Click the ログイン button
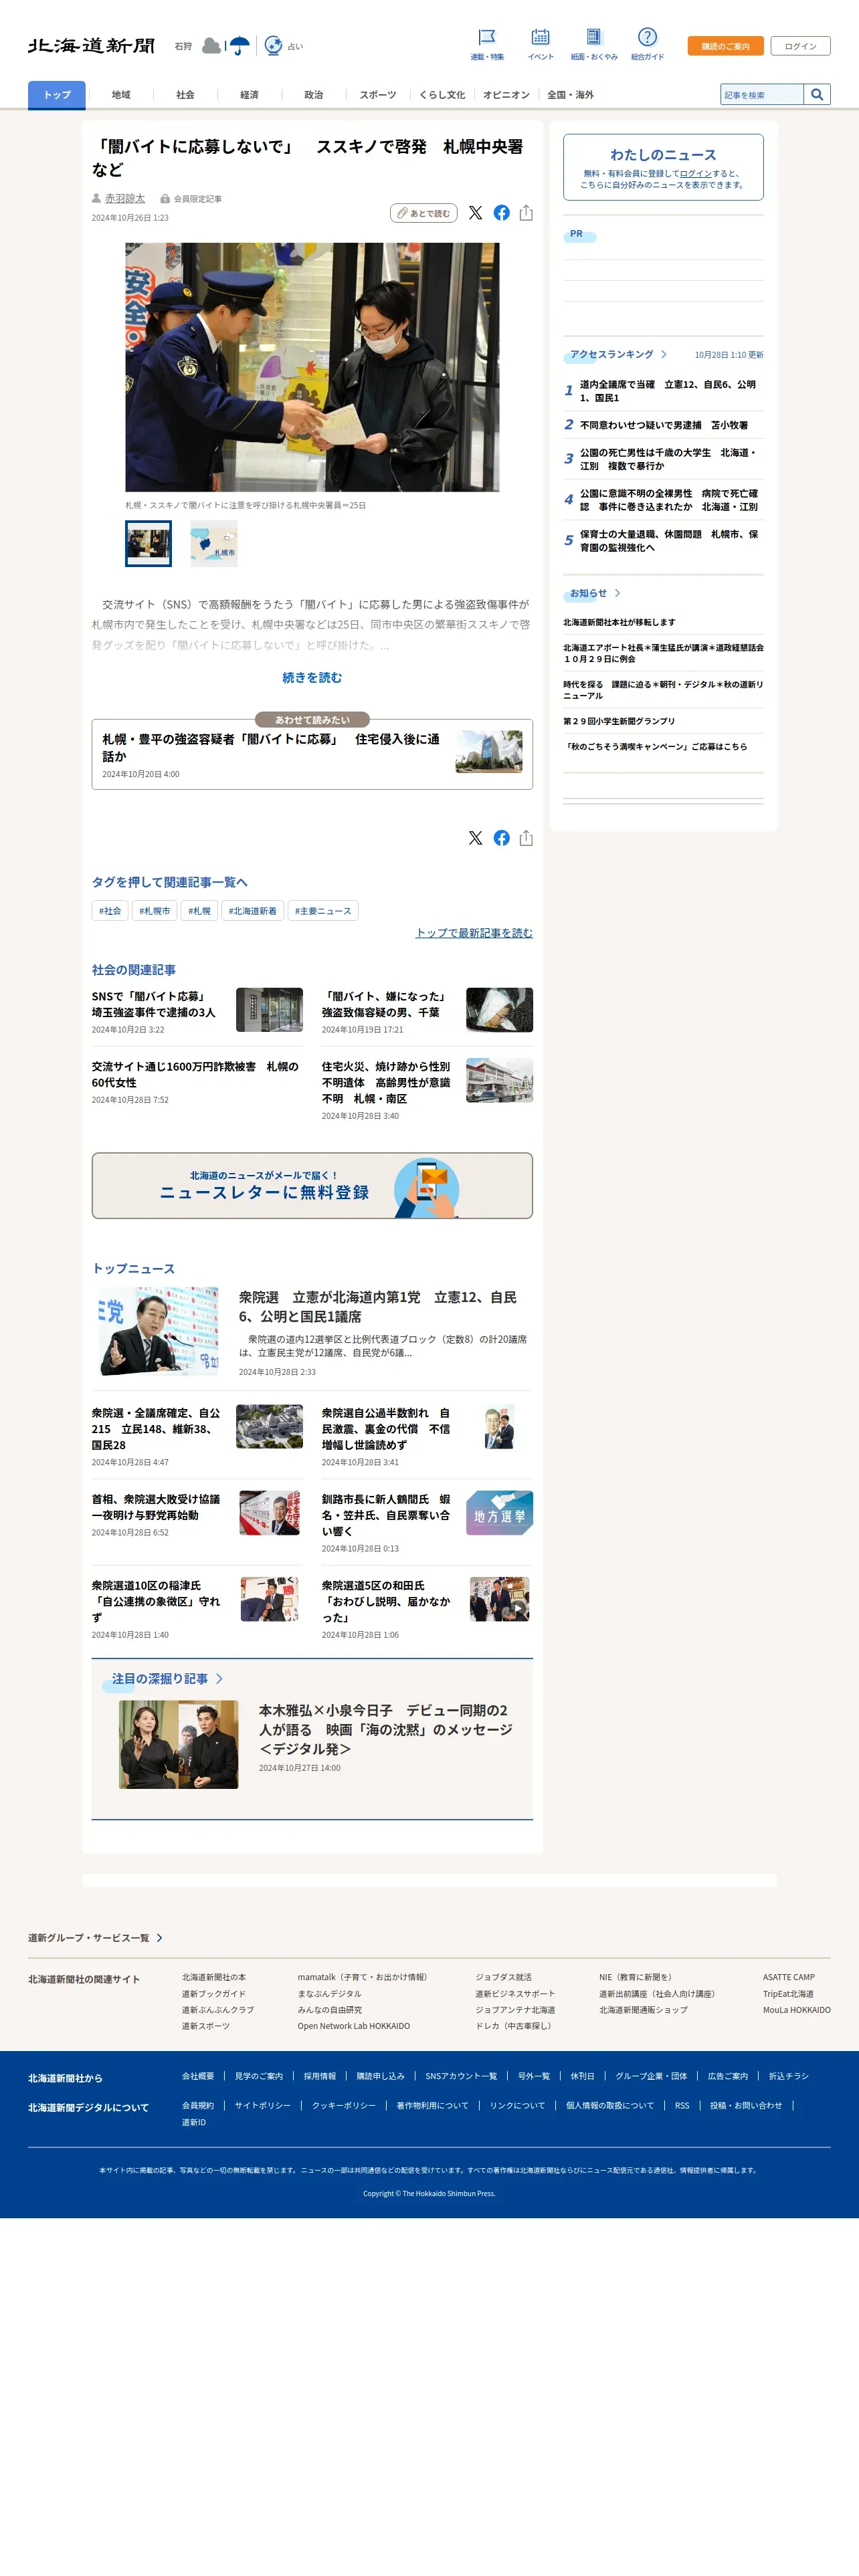Viewport: 859px width, 2576px height. click(800, 46)
